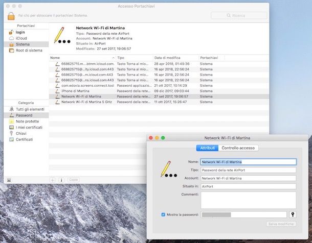
Task: Click the password display field
Action: pos(243,214)
